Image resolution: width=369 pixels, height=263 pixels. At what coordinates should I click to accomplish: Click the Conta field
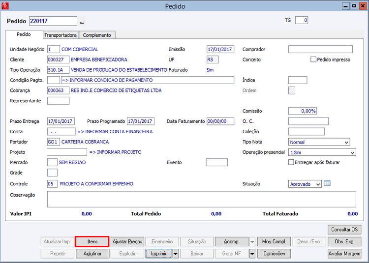click(61, 132)
